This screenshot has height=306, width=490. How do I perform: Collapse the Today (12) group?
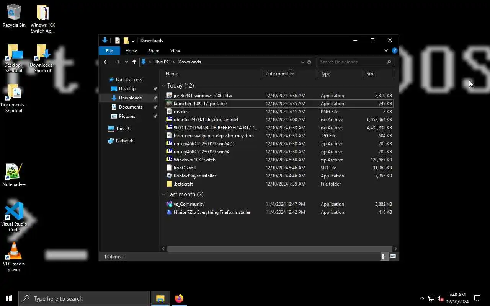[163, 86]
